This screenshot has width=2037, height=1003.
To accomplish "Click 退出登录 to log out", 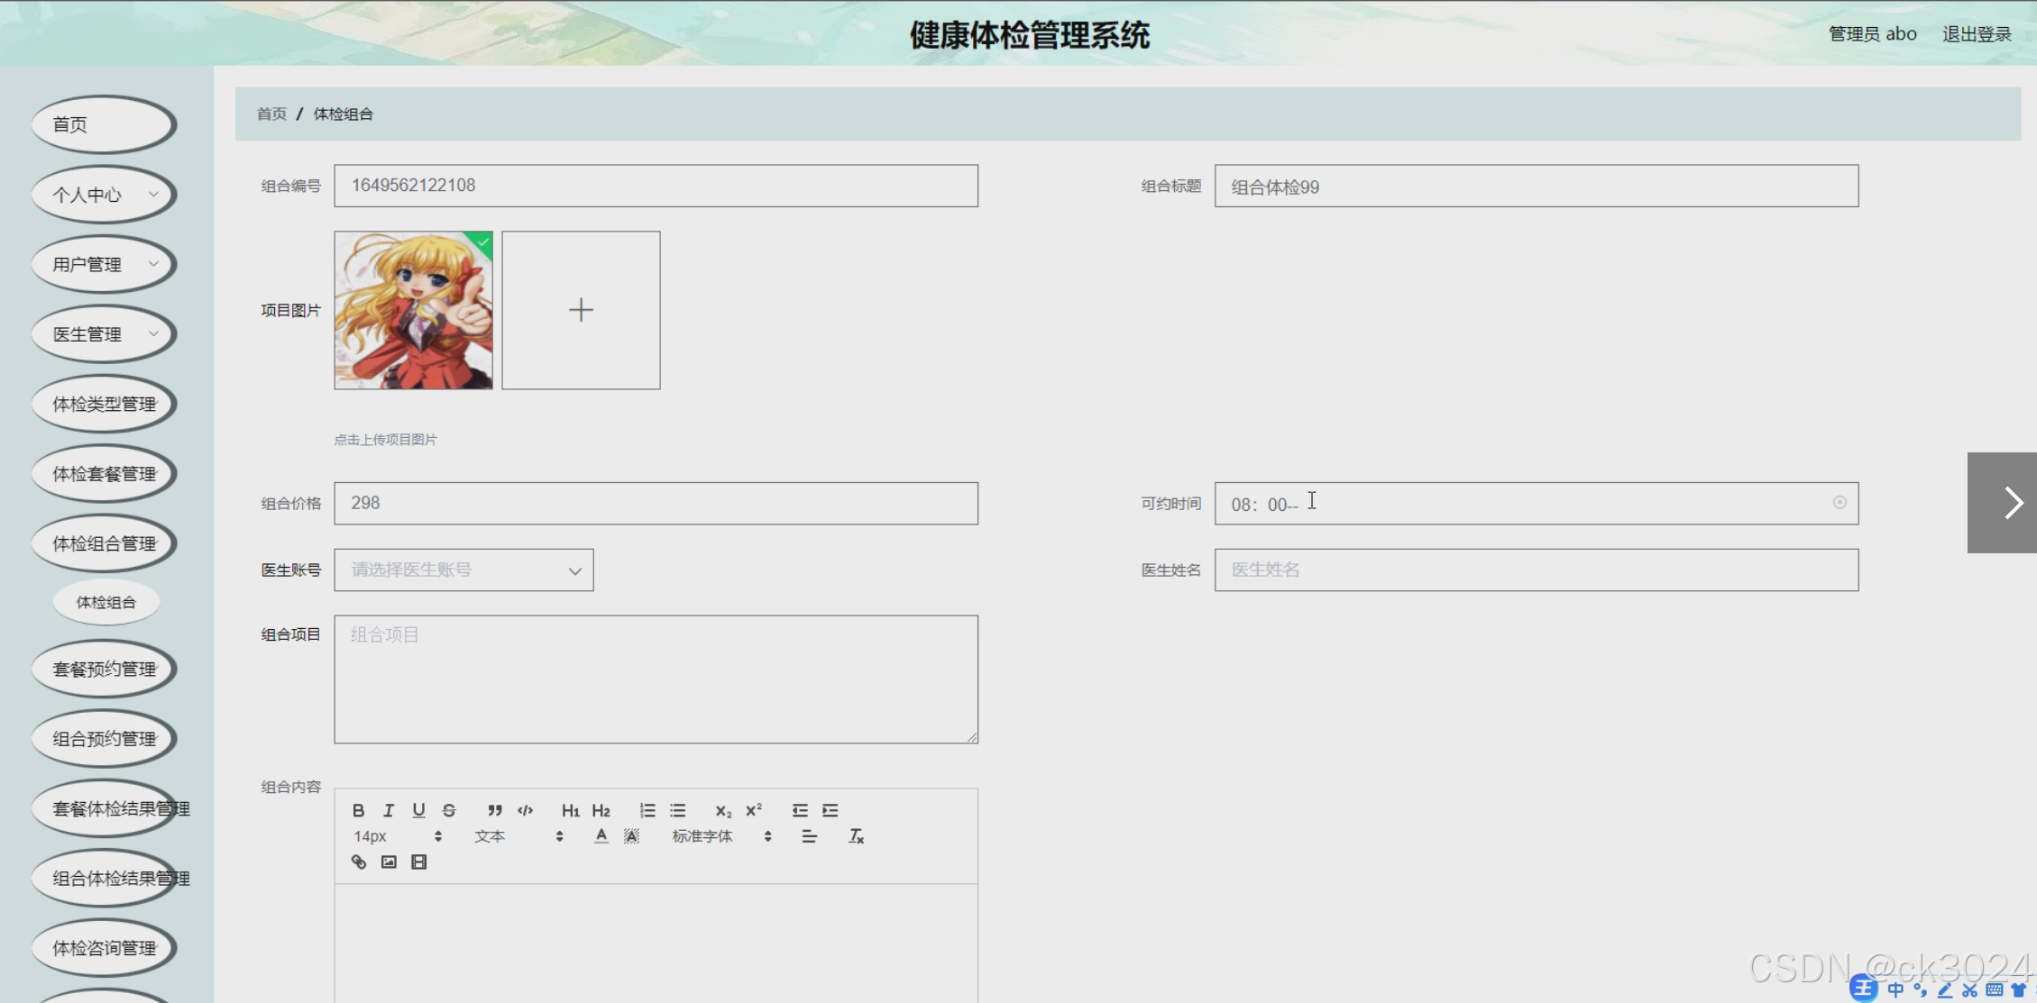I will pyautogui.click(x=1976, y=34).
